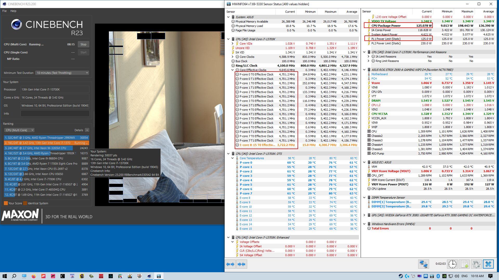Stop the running multi core test
Viewport: 499px width, 280px height.
83,44
